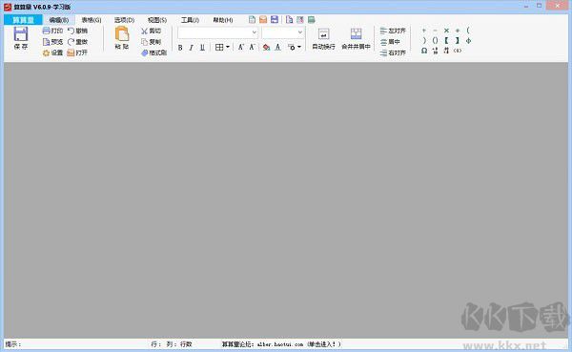Insert the − minus symbol
Screen dimensions: 572x352
[435, 31]
